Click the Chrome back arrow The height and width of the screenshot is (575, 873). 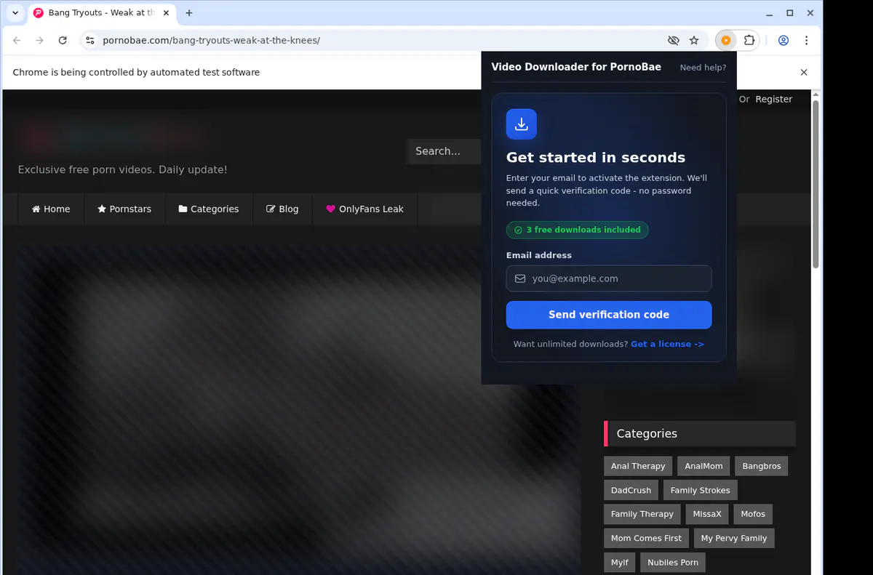pos(17,41)
